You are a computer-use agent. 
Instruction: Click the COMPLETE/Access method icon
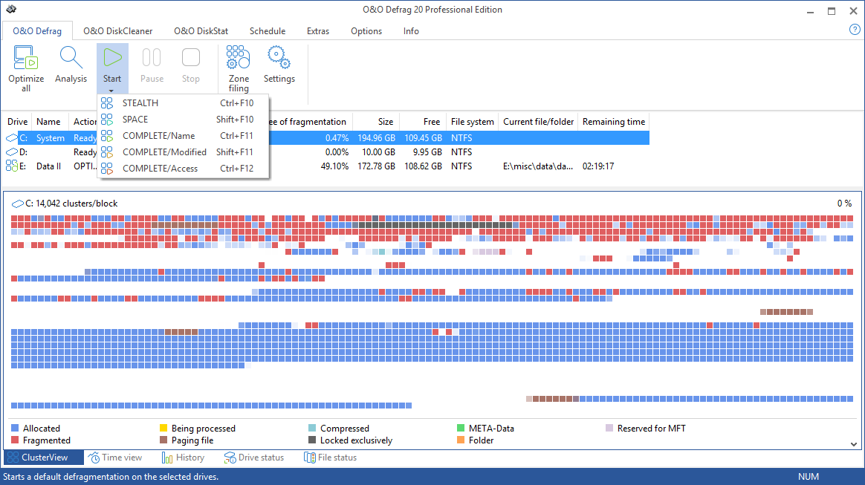point(107,168)
